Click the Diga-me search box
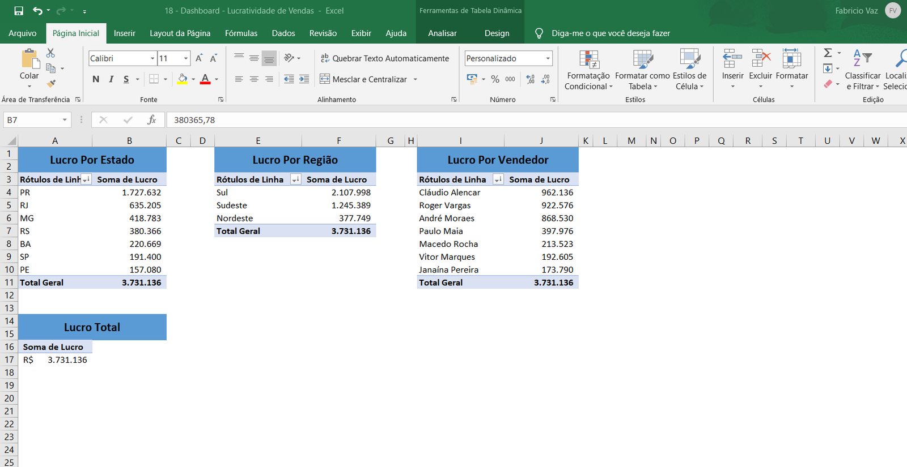This screenshot has width=907, height=467. (611, 33)
